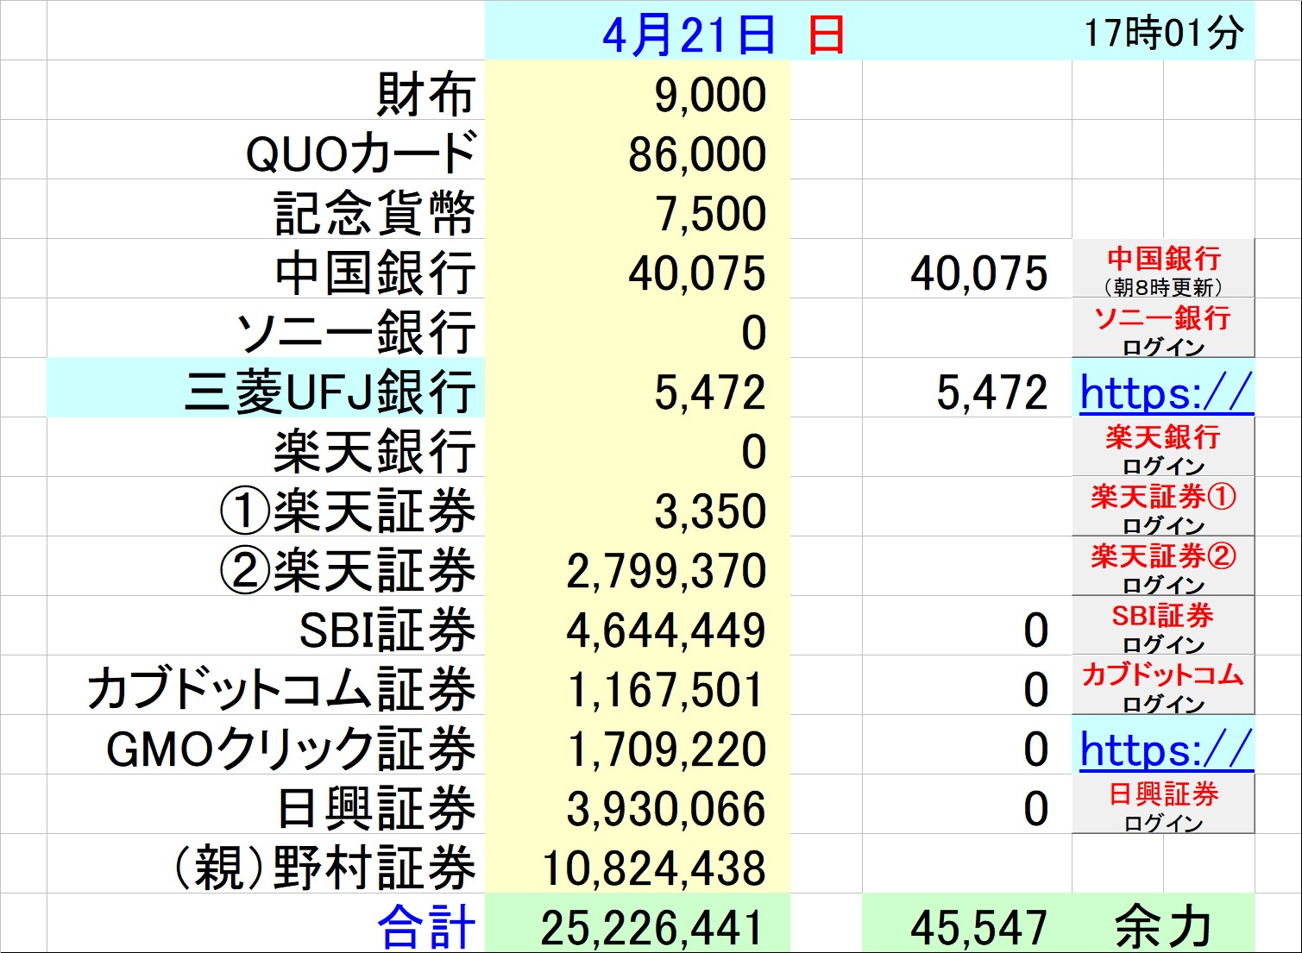Select the 余力 0 in カブドットコム証券 row
This screenshot has width=1302, height=953.
tap(967, 685)
